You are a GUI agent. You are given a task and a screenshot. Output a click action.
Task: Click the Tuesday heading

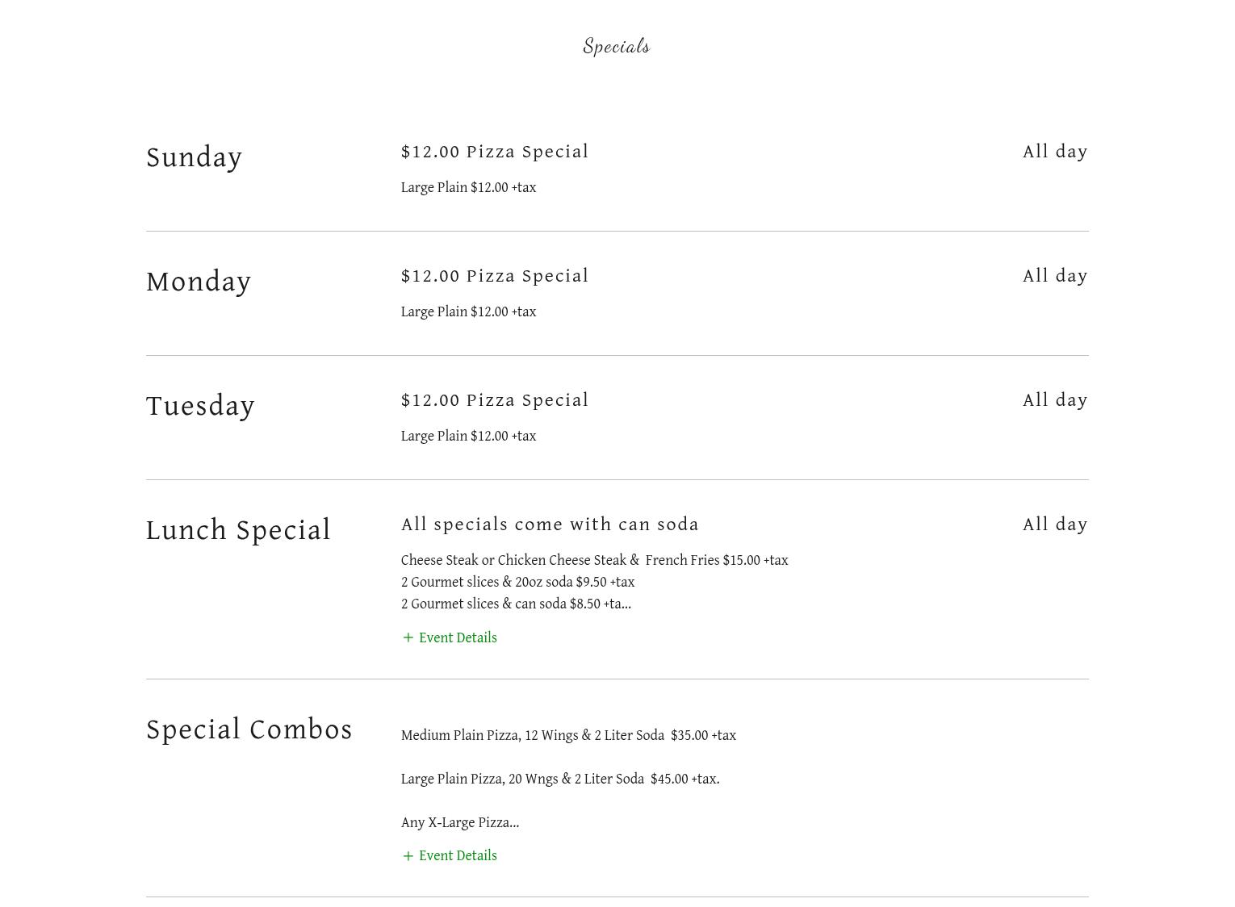pos(201,406)
